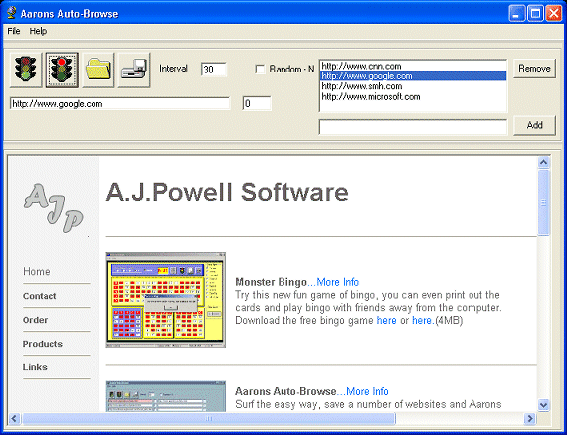Click the Auto-Browse screenshot thumbnail
This screenshot has width=567, height=435.
[x=165, y=396]
